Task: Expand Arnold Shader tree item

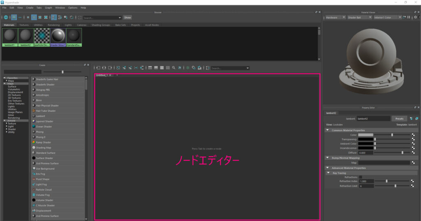Action: pyautogui.click(x=7, y=129)
